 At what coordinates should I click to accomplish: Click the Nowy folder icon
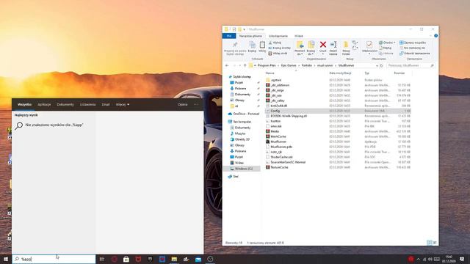tap(346, 45)
